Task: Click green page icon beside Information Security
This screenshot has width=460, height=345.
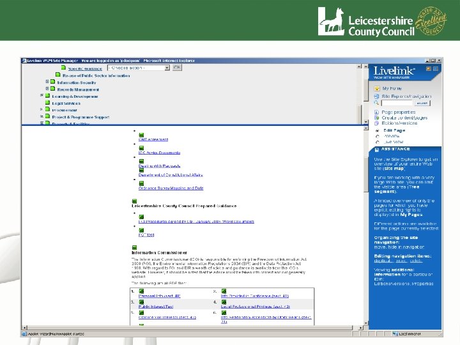Action: tap(52, 82)
